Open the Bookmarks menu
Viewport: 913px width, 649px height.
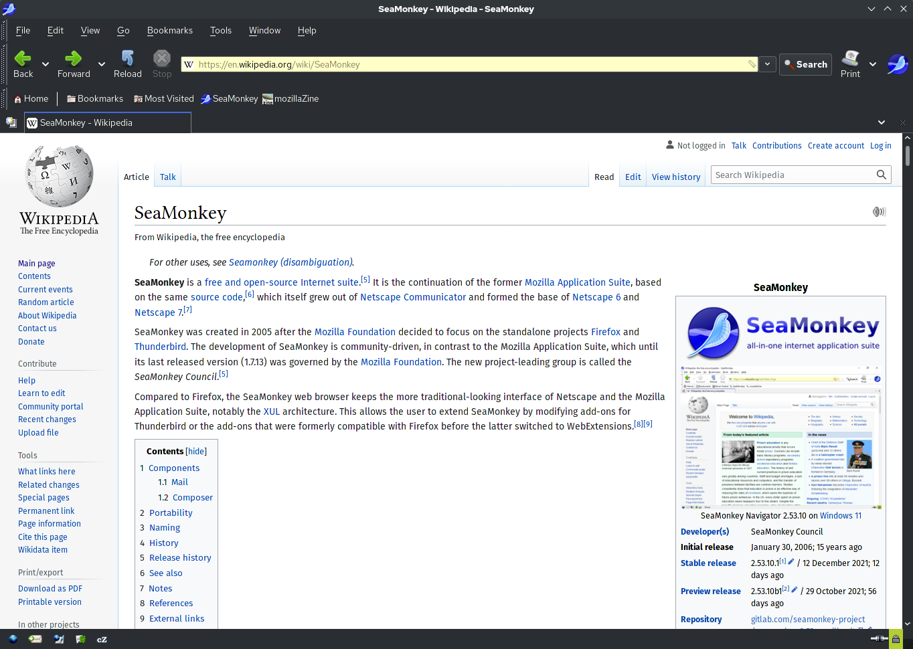click(170, 30)
